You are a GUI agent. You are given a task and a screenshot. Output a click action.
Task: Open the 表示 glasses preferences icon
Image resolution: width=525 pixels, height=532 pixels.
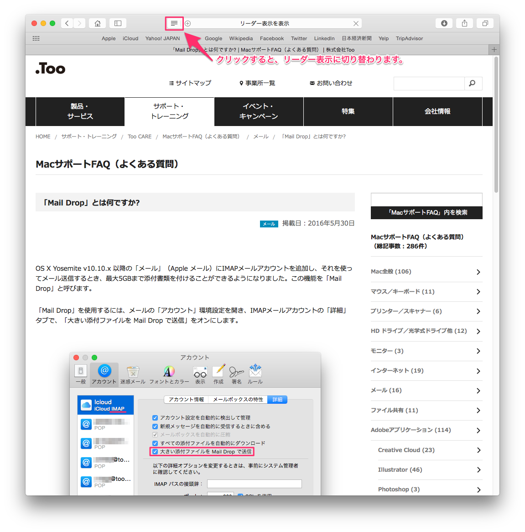pyautogui.click(x=200, y=374)
